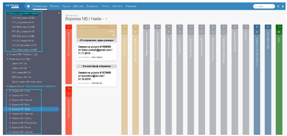Select PPC [RU] заявки UA NB
The height and width of the screenshot is (136, 287).
(23, 31)
